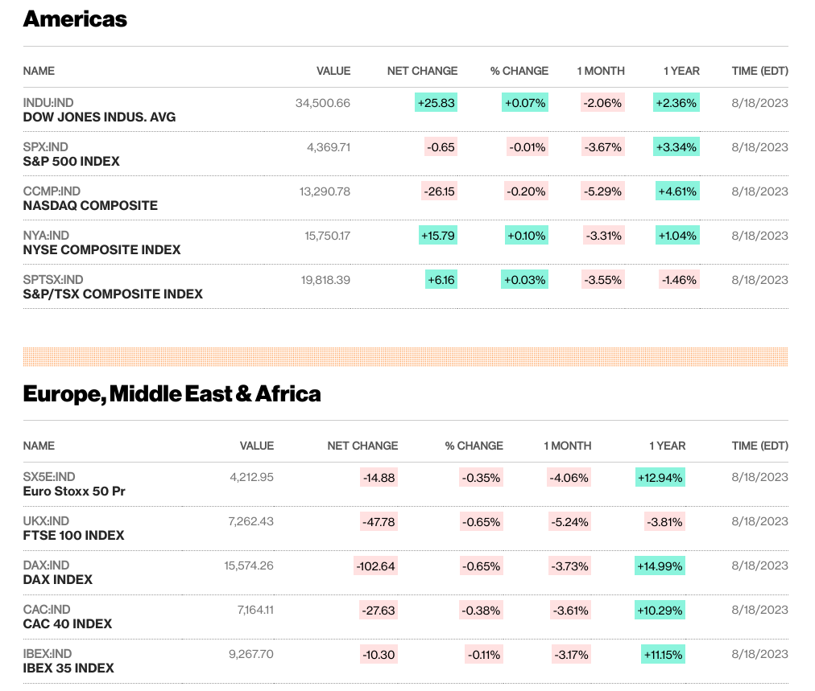Click the FTSE one-year -3.81%

point(664,522)
